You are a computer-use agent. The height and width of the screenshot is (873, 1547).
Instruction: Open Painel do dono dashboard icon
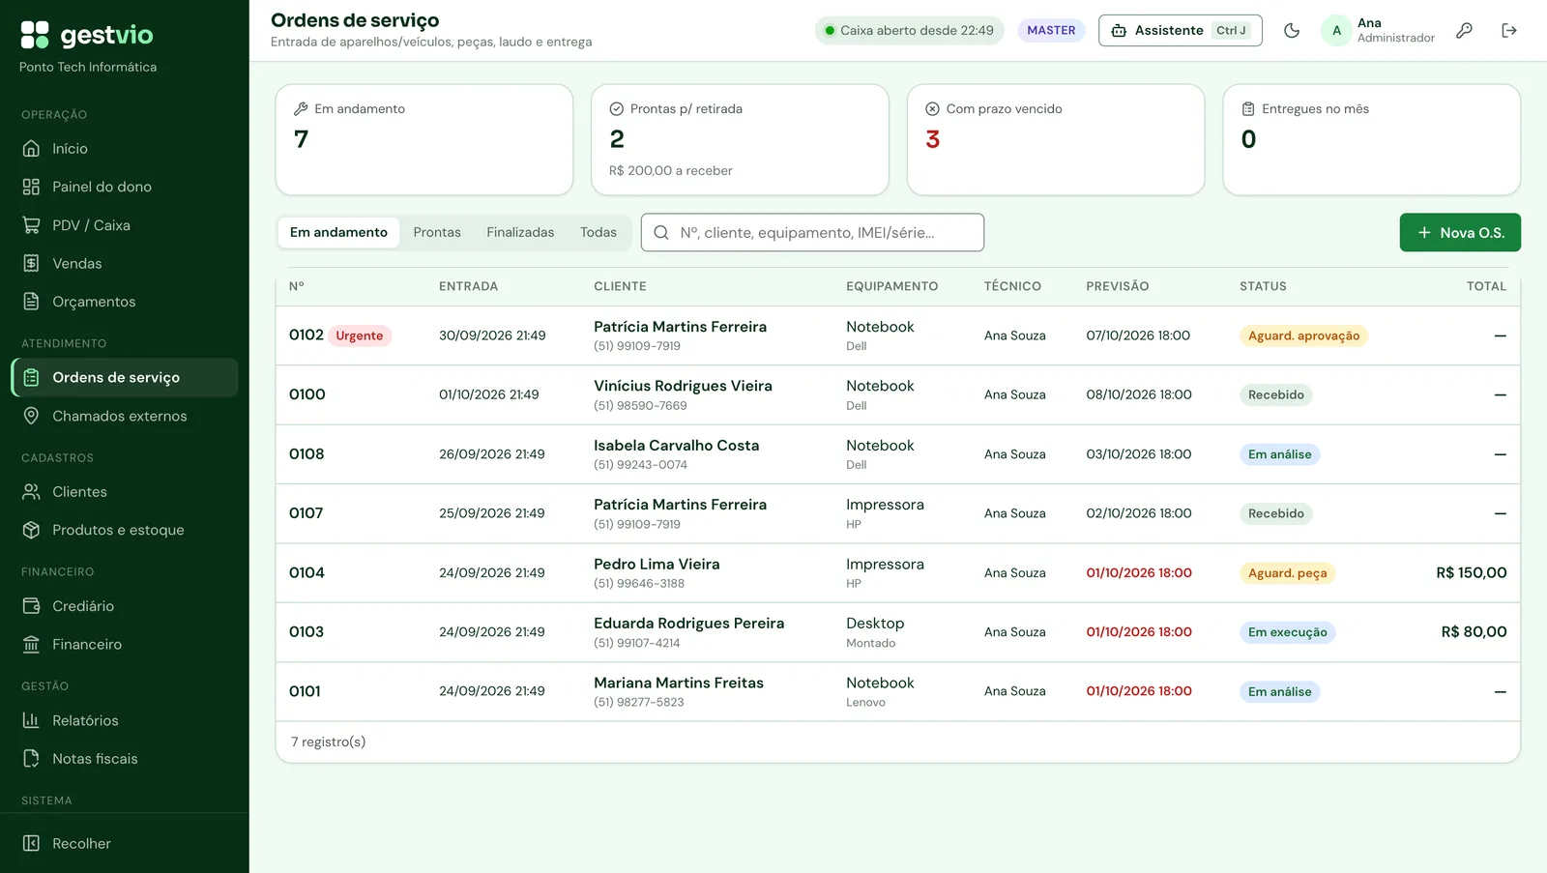pyautogui.click(x=31, y=187)
